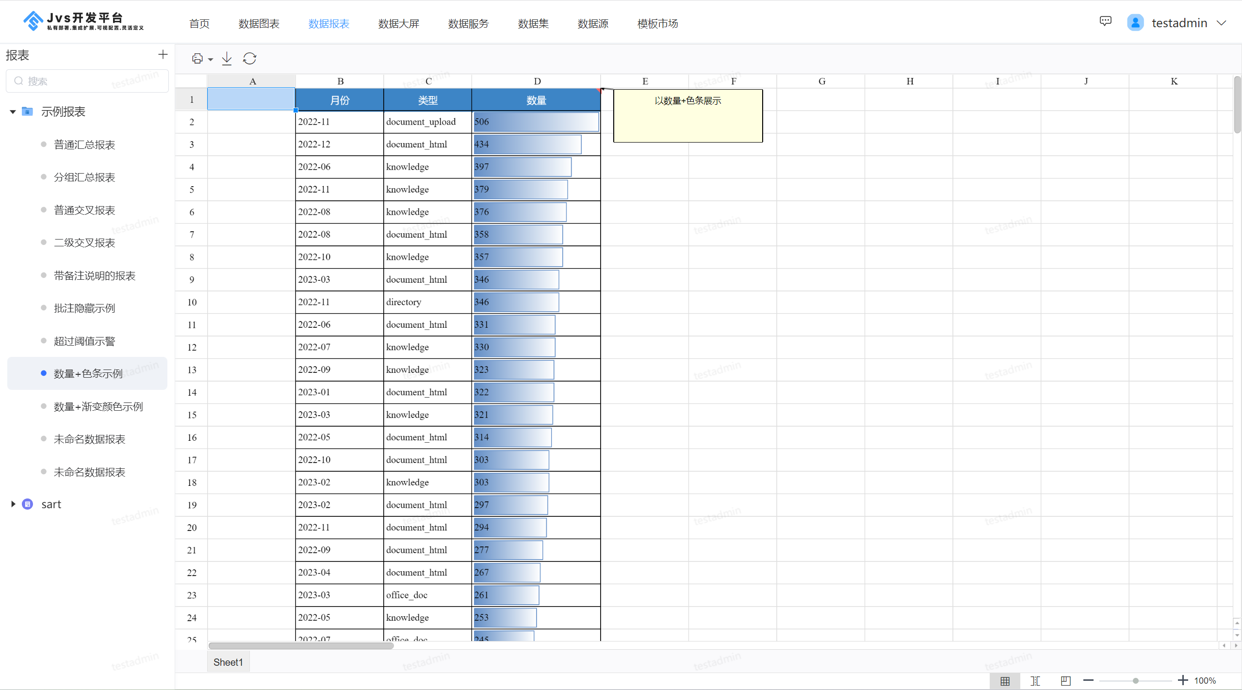Switch to the 数据大屏 menu item
This screenshot has width=1242, height=690.
pyautogui.click(x=398, y=23)
